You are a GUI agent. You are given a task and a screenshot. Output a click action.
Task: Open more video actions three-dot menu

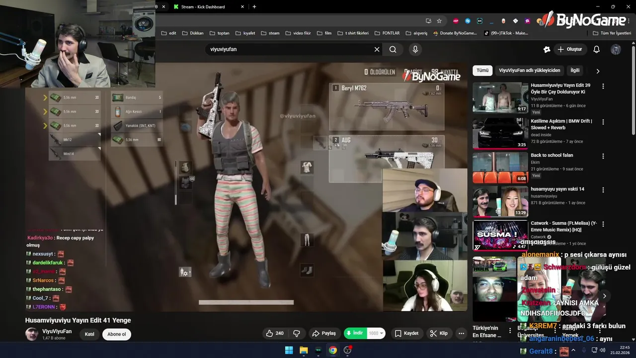coord(462,333)
